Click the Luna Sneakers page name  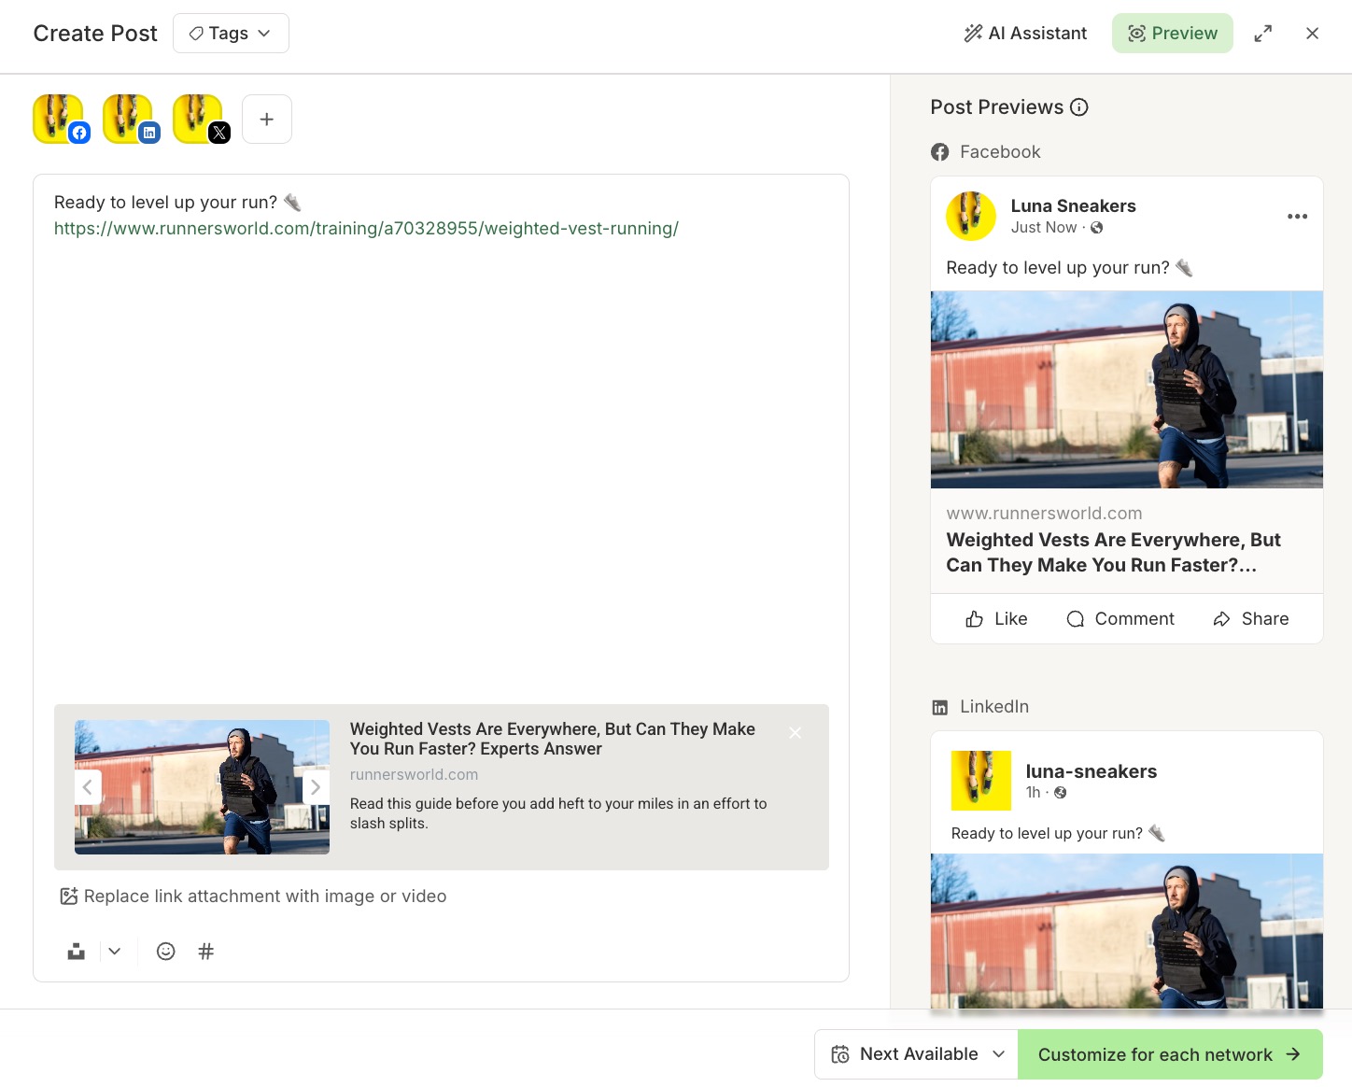[x=1073, y=206]
